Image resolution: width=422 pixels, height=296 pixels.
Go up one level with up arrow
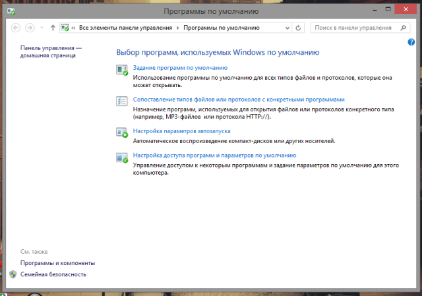tap(53, 28)
